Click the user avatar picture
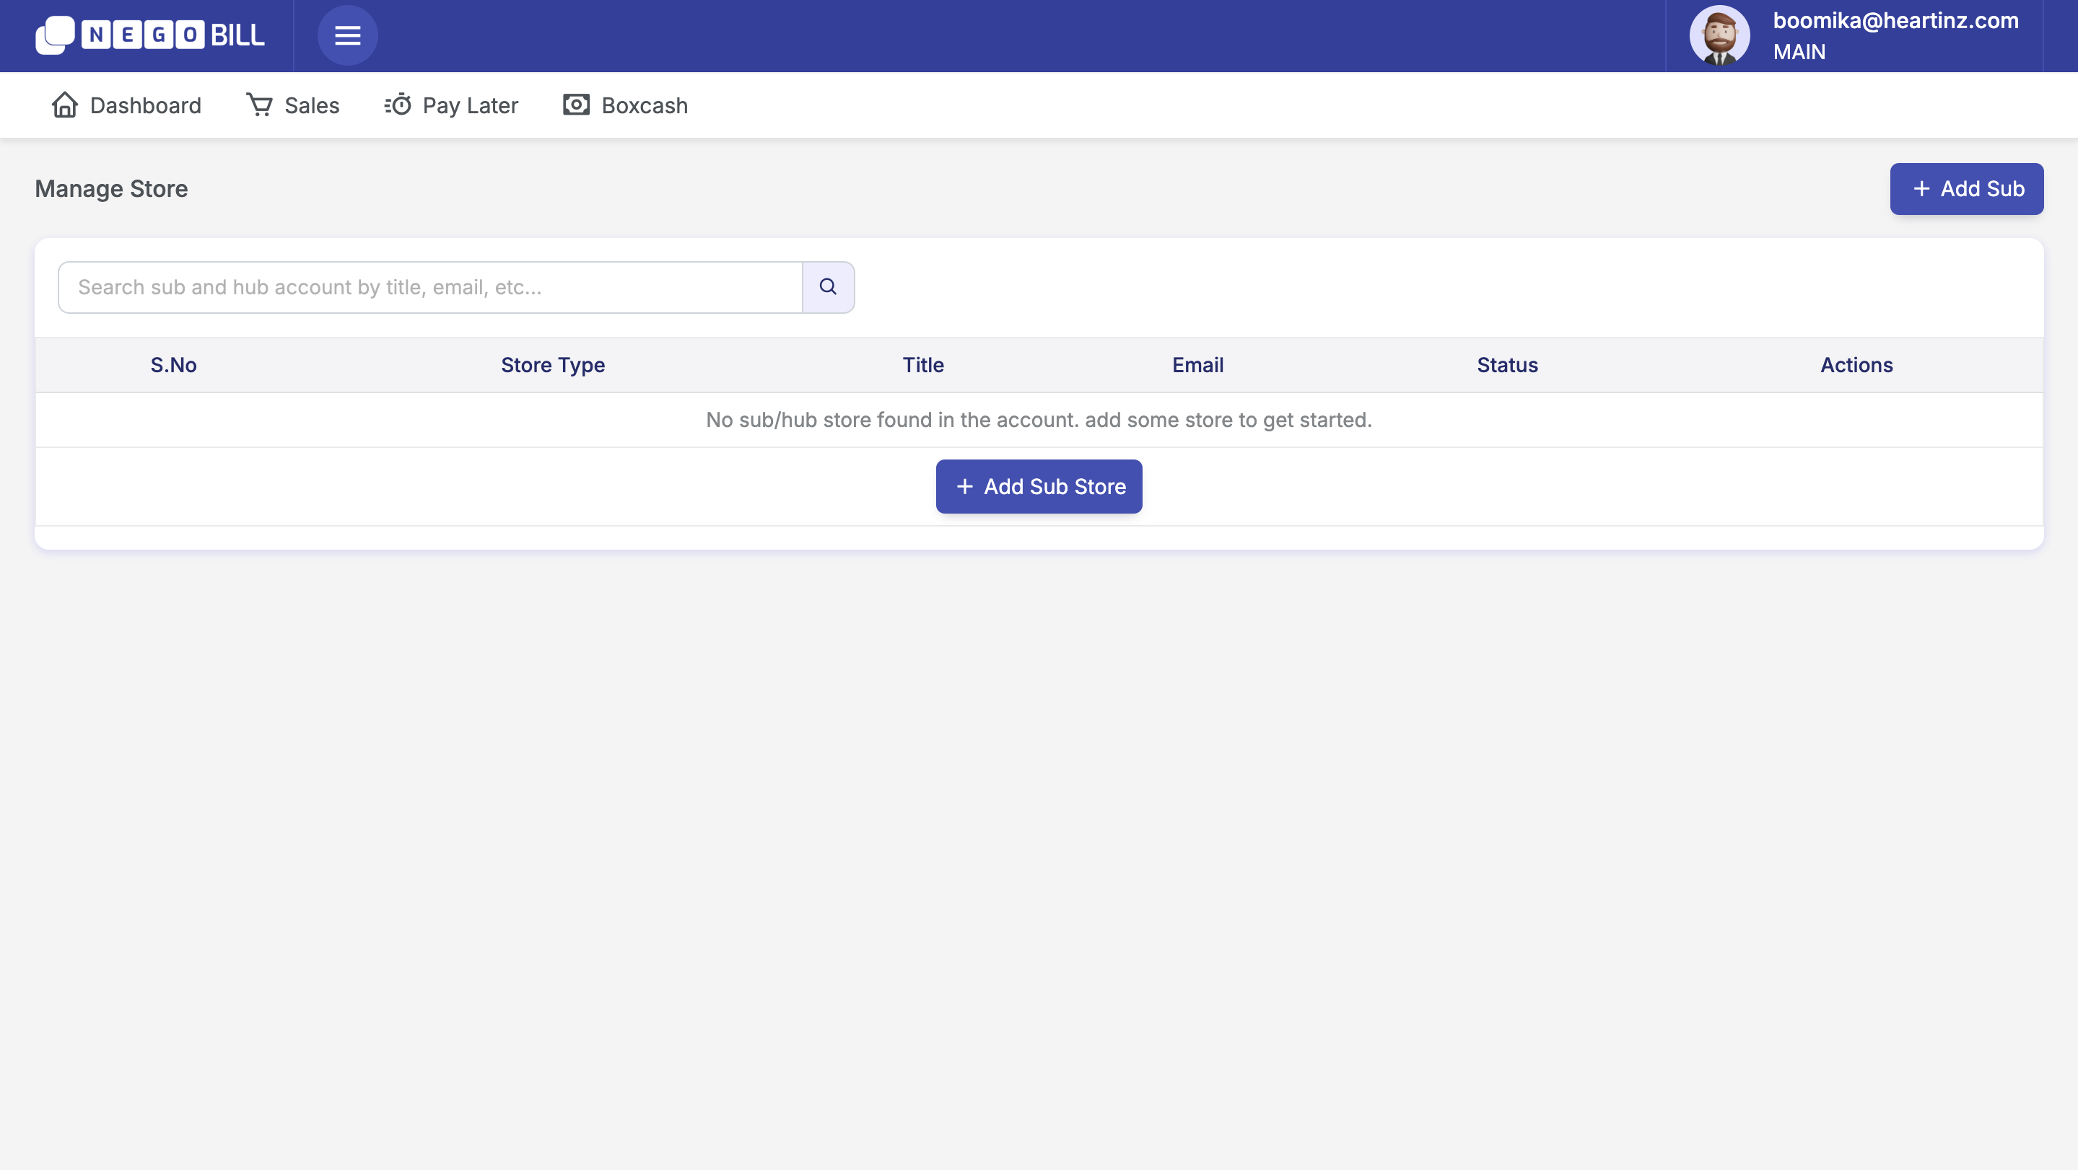Screen dimensions: 2078x1170 pos(1719,35)
